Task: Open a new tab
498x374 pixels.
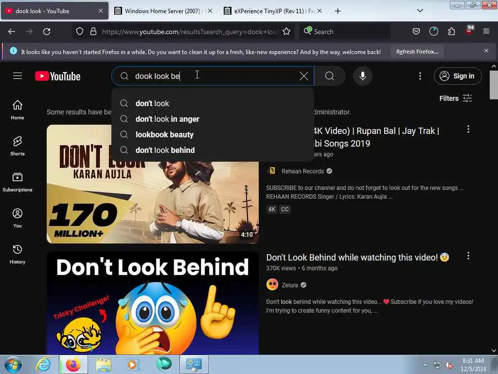Action: 338,11
